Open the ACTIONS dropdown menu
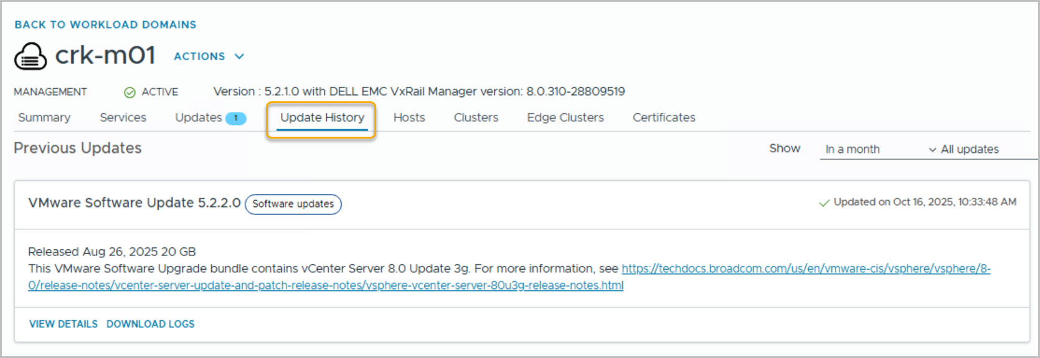Screen dimensions: 1040x358 (209, 57)
